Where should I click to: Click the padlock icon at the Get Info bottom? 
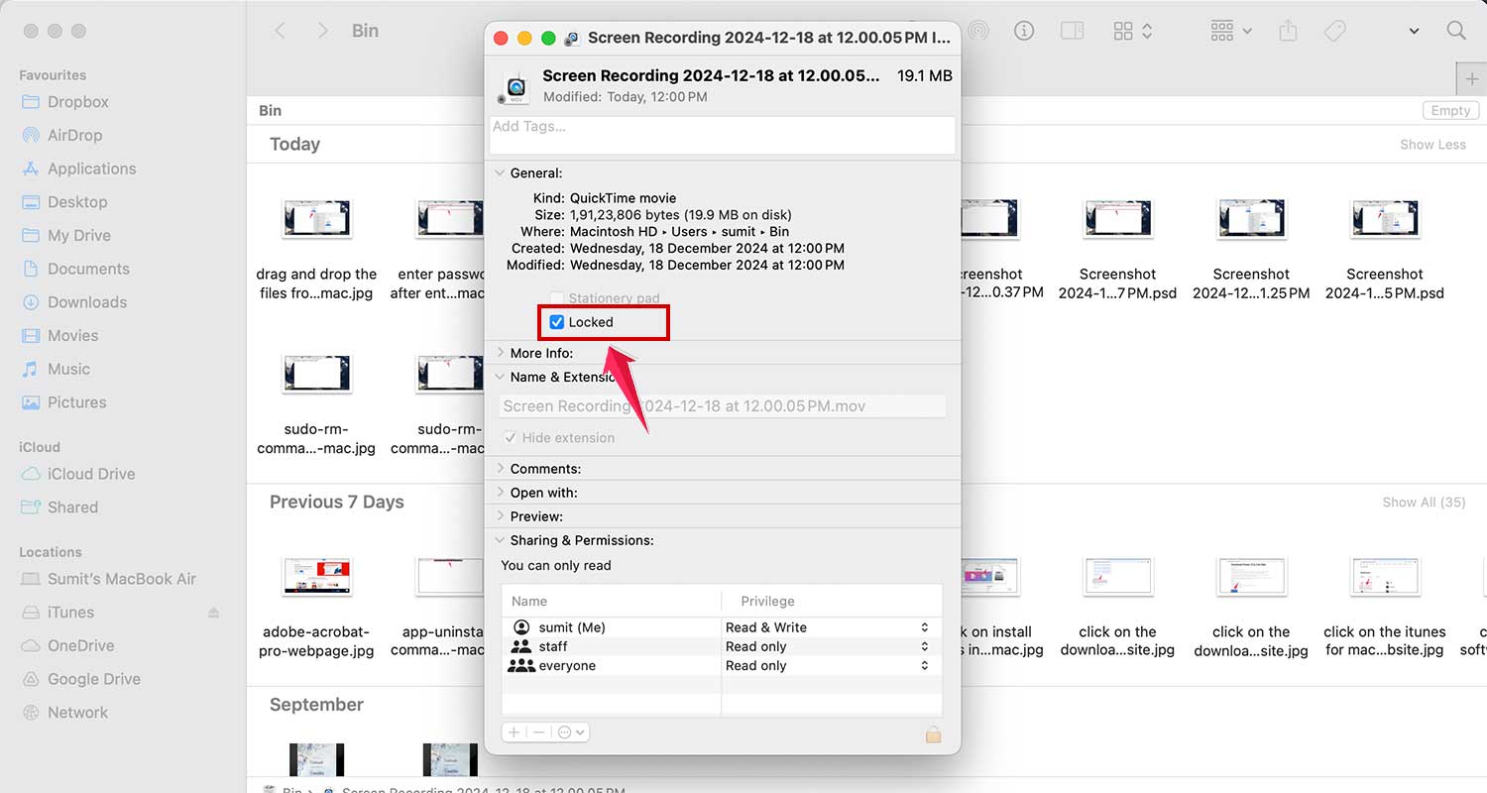coord(933,736)
